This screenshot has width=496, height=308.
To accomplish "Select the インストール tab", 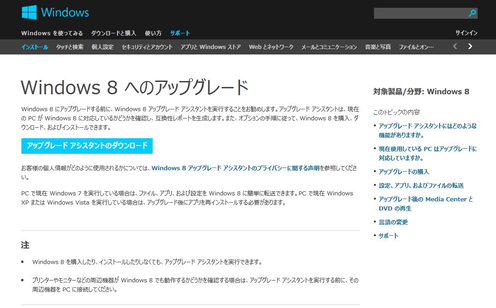I will pyautogui.click(x=34, y=47).
